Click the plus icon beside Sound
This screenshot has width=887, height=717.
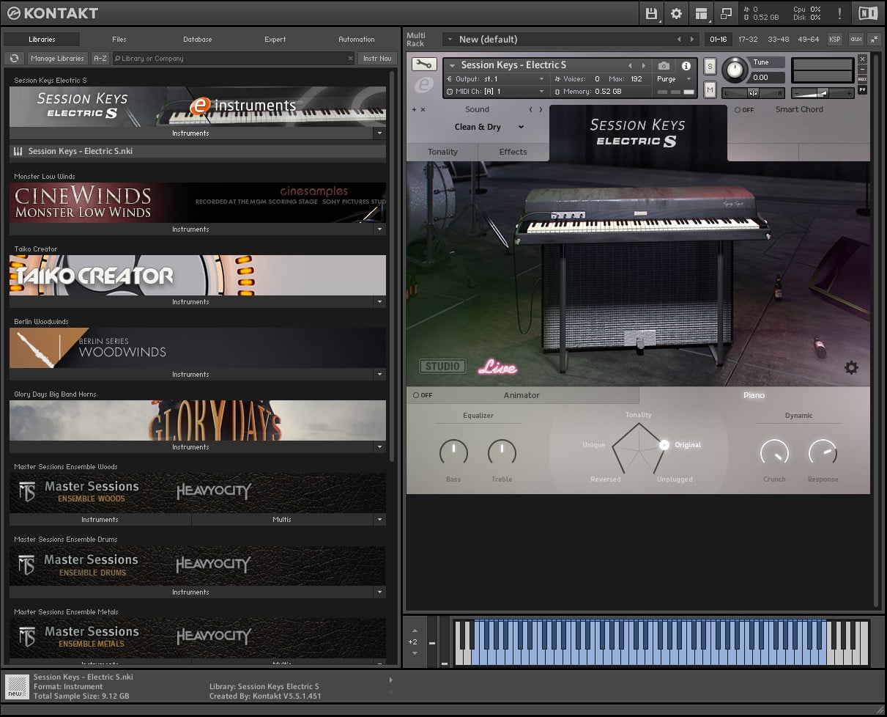[415, 109]
